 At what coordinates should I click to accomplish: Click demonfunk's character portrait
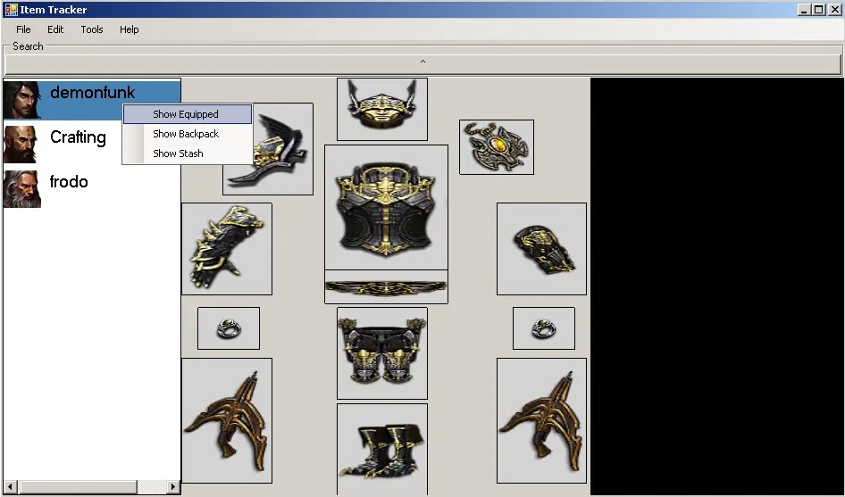coord(22,100)
